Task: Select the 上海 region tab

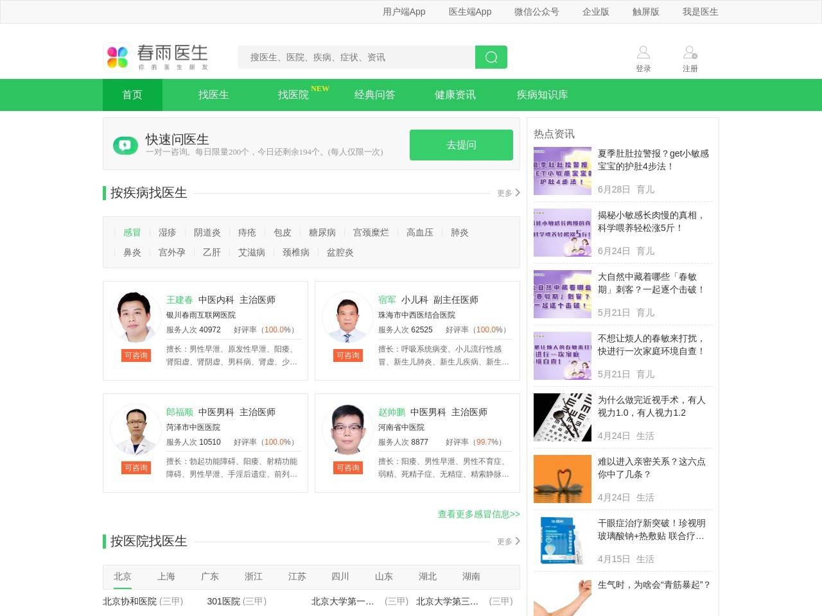Action: (x=166, y=576)
